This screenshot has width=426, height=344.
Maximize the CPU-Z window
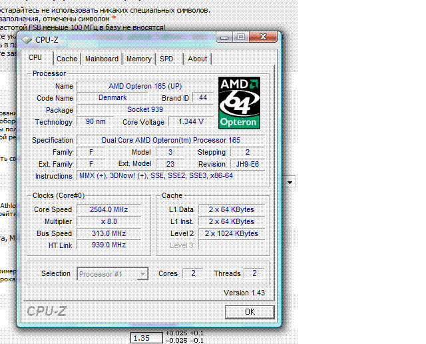click(241, 37)
